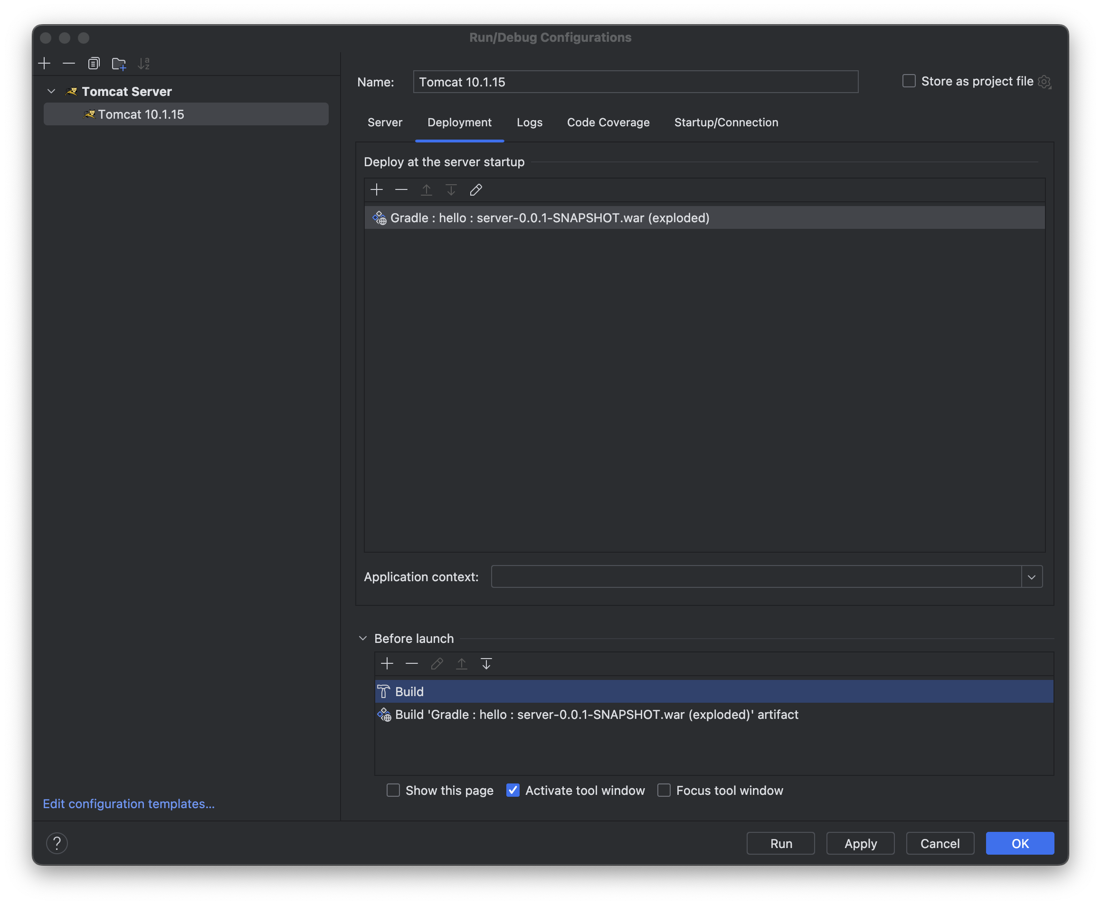The width and height of the screenshot is (1101, 905).
Task: Enable Store as project file
Action: 909,81
